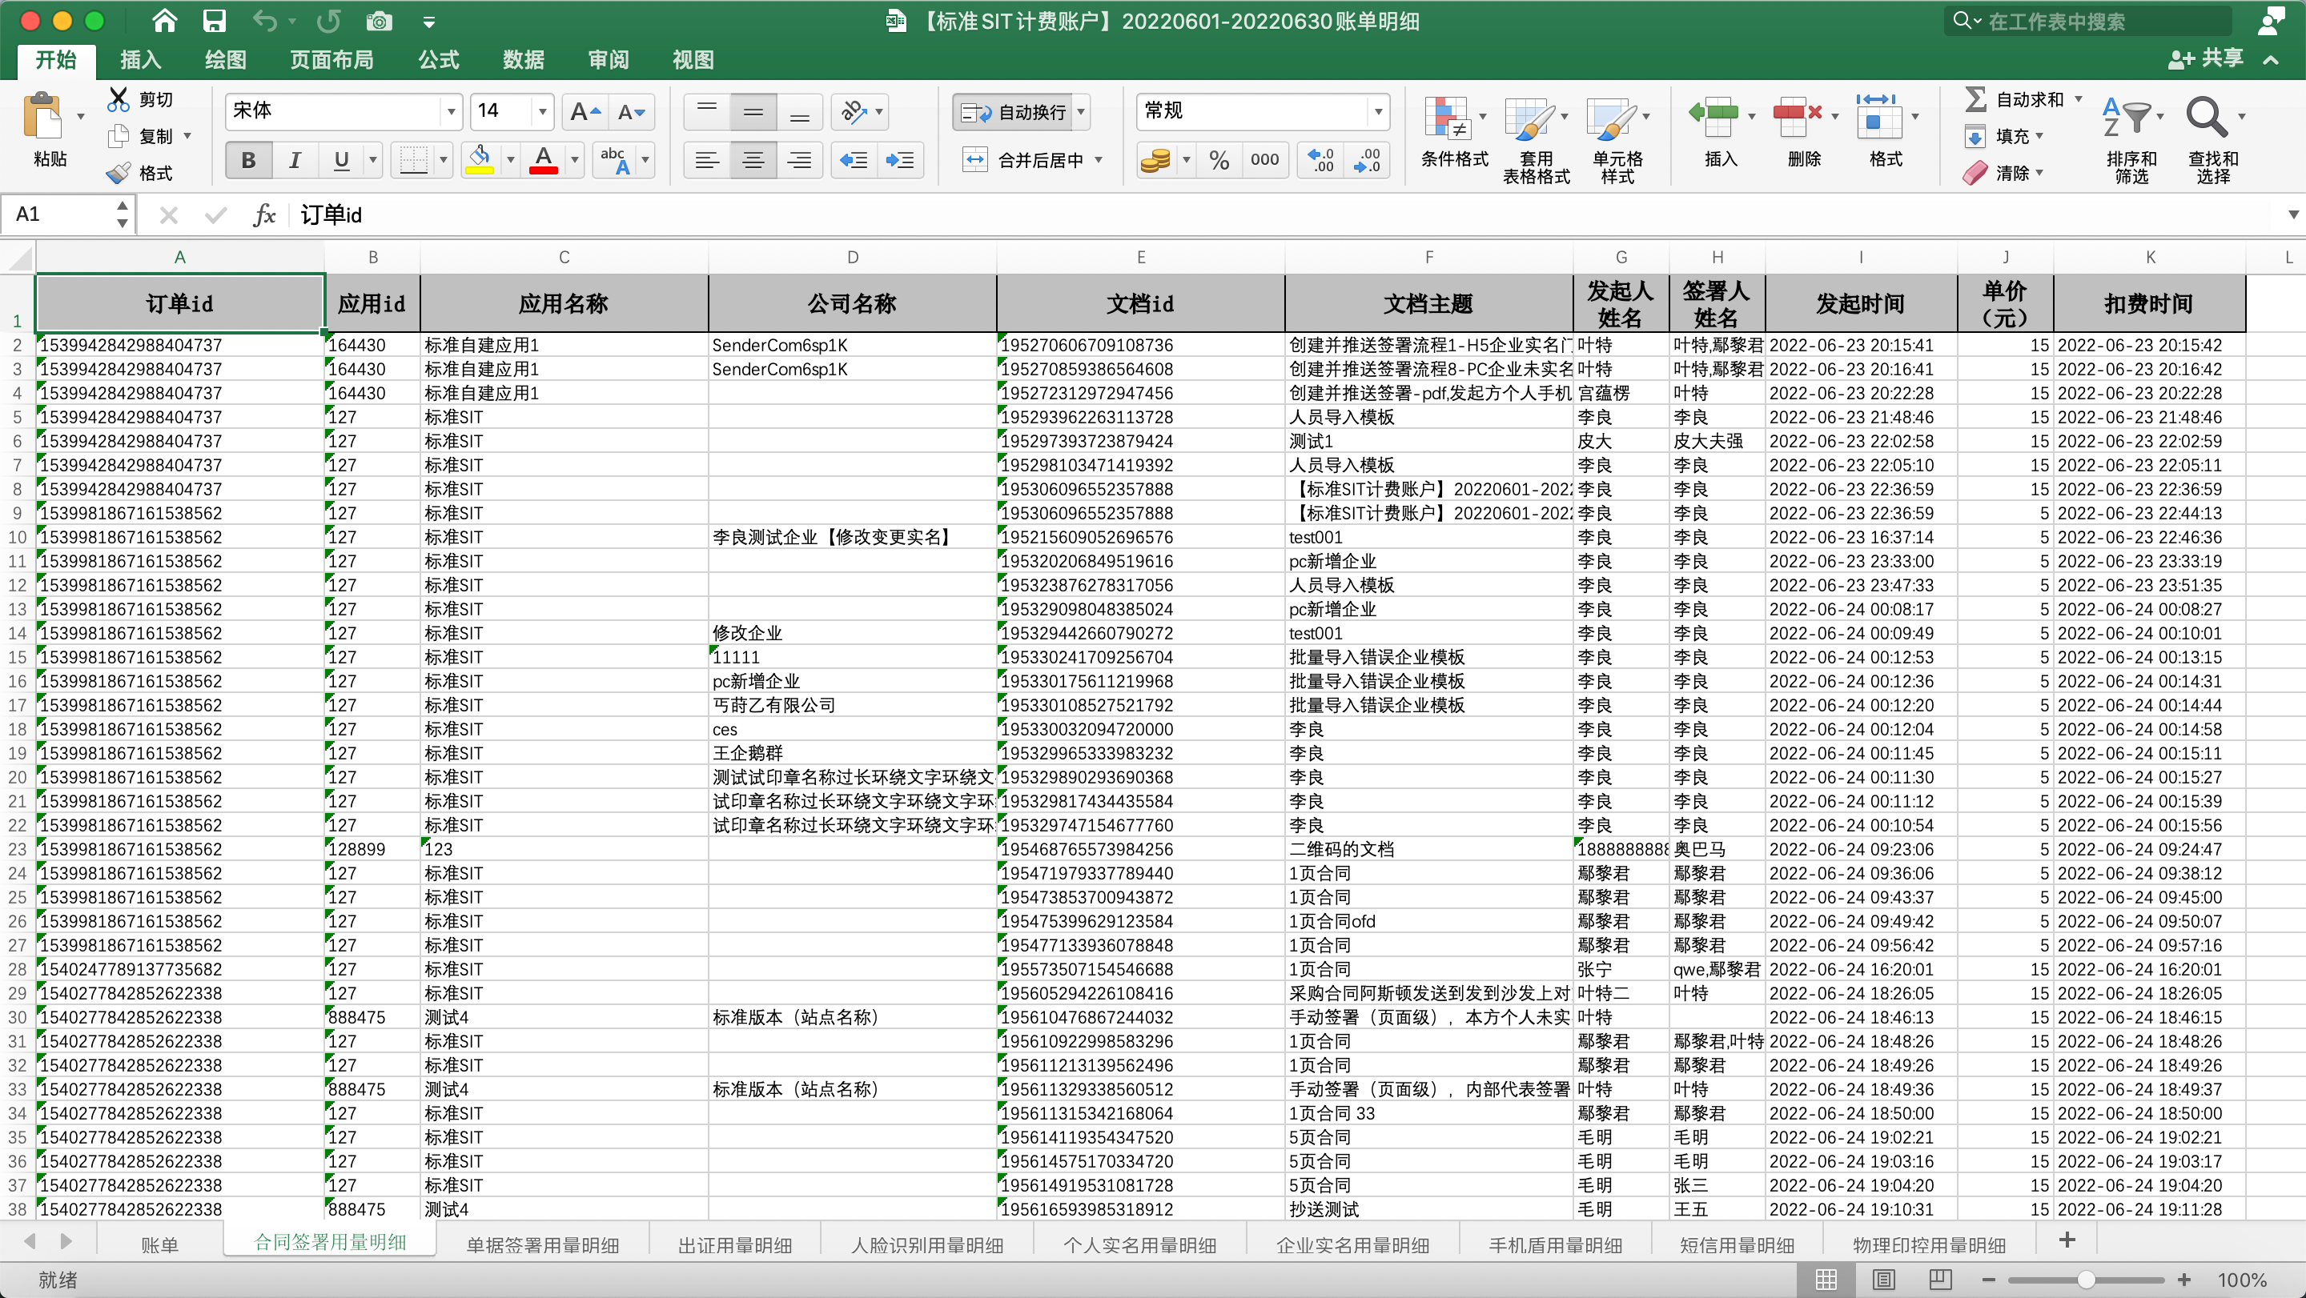2306x1298 pixels.
Task: Zoom out with the minus button
Action: click(x=1988, y=1280)
